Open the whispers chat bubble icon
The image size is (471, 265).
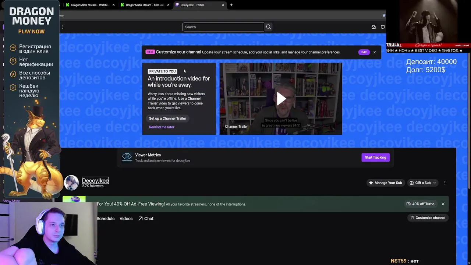pos(383,27)
